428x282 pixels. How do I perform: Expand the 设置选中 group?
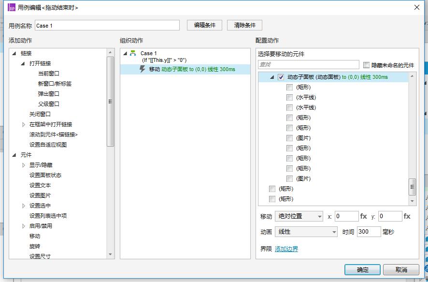coord(24,206)
